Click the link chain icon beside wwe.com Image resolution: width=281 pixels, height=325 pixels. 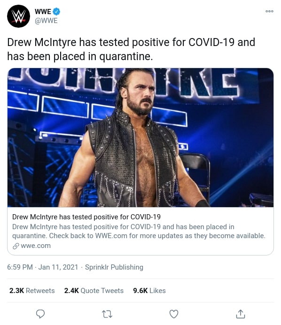[x=16, y=246]
